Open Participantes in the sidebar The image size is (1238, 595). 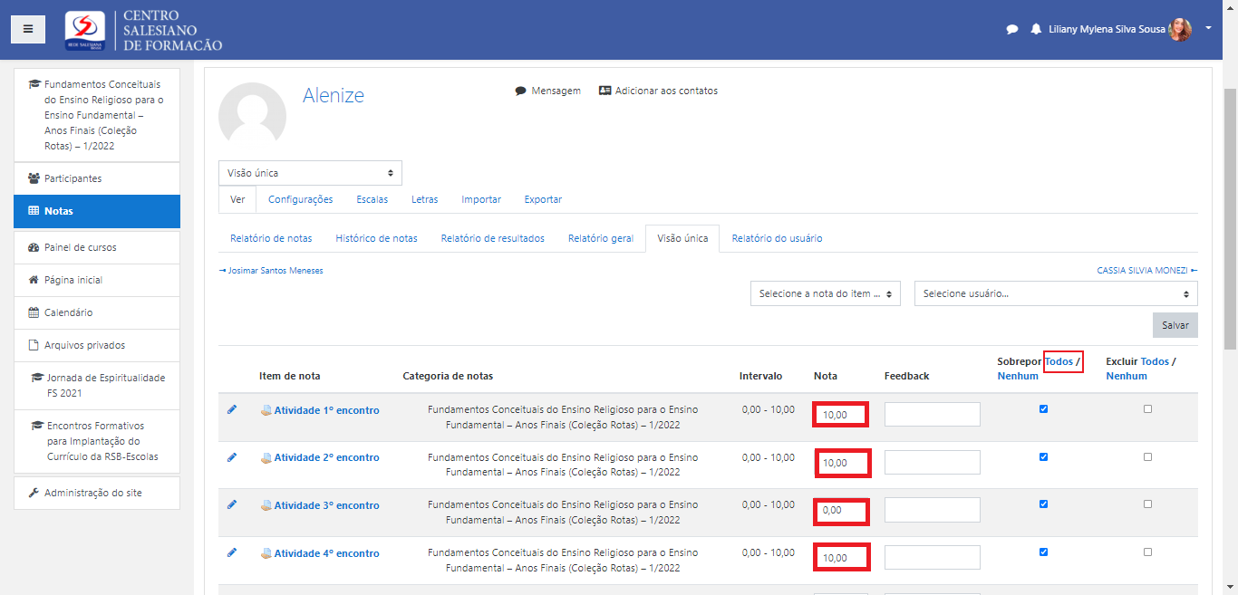click(73, 178)
